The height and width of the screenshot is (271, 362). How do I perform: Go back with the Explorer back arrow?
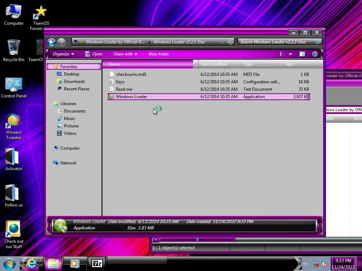click(x=52, y=42)
